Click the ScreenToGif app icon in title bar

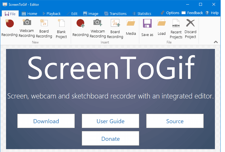pyautogui.click(x=5, y=4)
